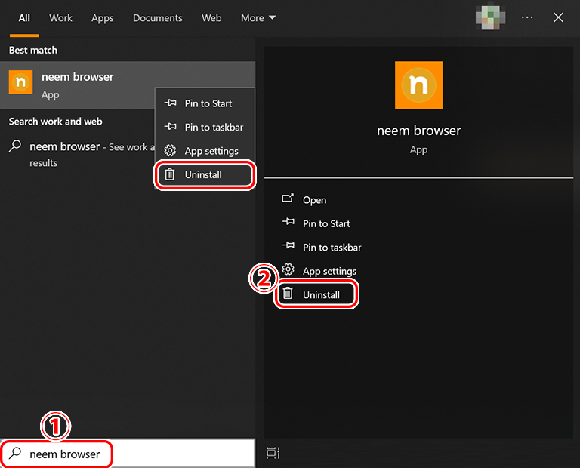This screenshot has height=468, width=580.
Task: Click the gear icon in the preview pane
Action: (x=288, y=269)
